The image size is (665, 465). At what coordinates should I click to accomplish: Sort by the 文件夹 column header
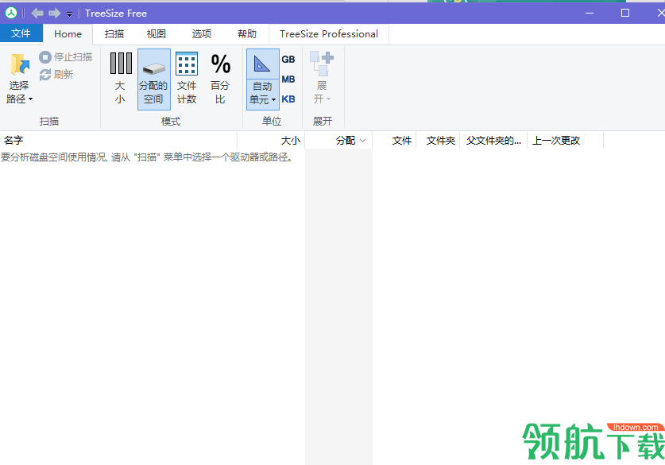[438, 141]
